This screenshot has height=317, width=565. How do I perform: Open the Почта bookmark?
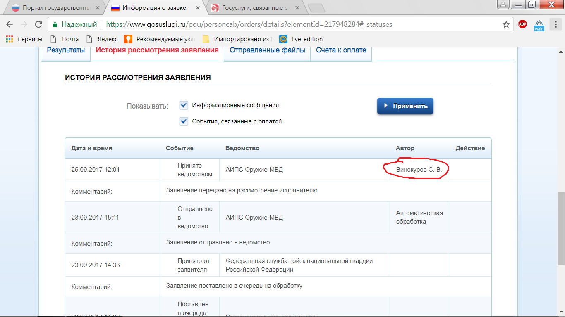pos(64,39)
